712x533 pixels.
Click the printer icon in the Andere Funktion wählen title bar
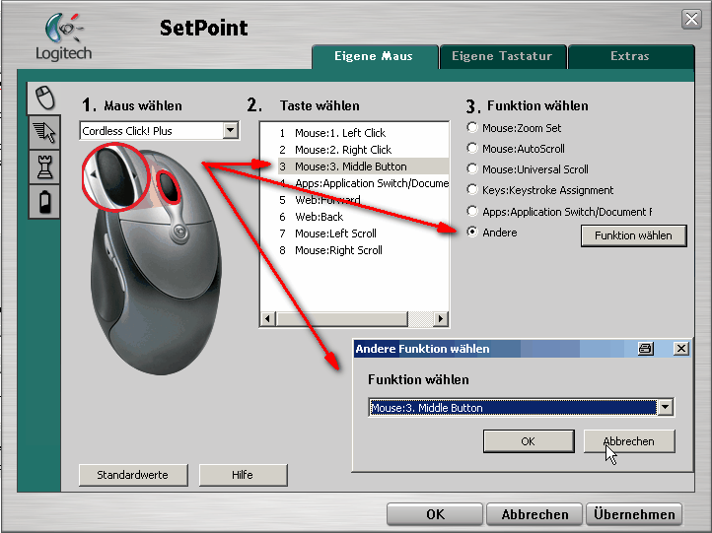646,349
